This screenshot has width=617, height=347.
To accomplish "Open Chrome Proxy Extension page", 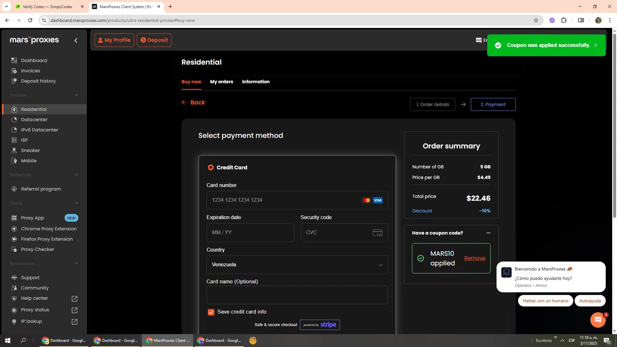I will (x=49, y=229).
